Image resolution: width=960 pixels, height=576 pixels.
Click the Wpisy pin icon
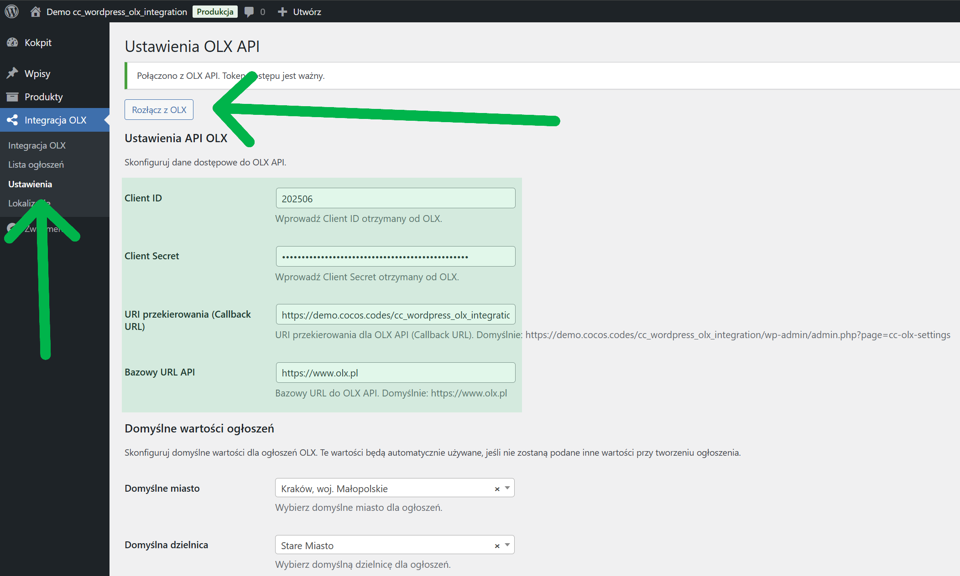(x=12, y=73)
